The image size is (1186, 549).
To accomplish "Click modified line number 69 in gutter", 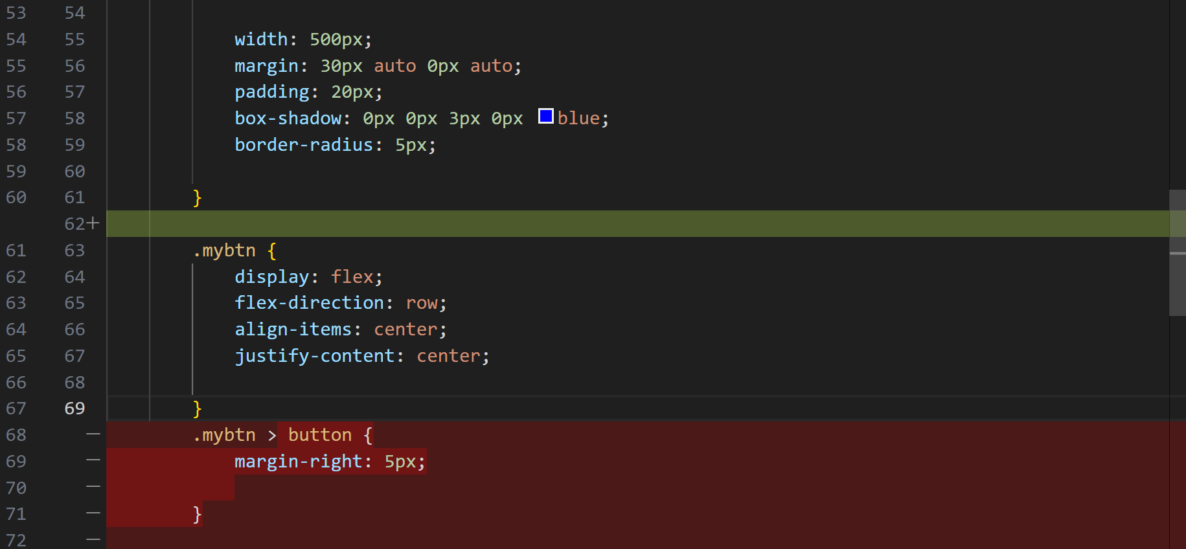I will coord(74,409).
